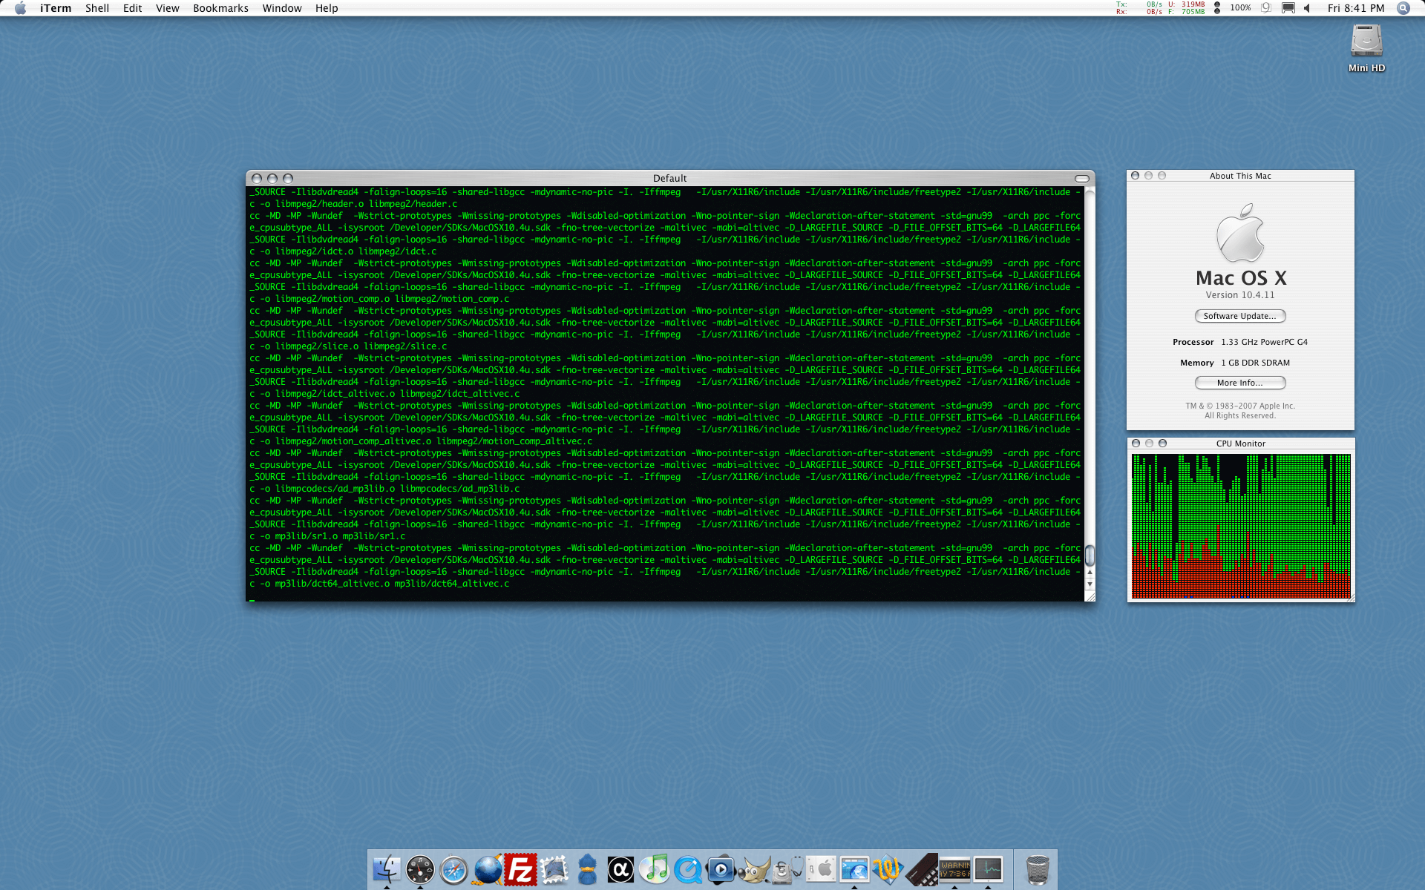This screenshot has height=890, width=1425.
Task: Open Dashboard gauge icon in dock
Action: [x=420, y=869]
